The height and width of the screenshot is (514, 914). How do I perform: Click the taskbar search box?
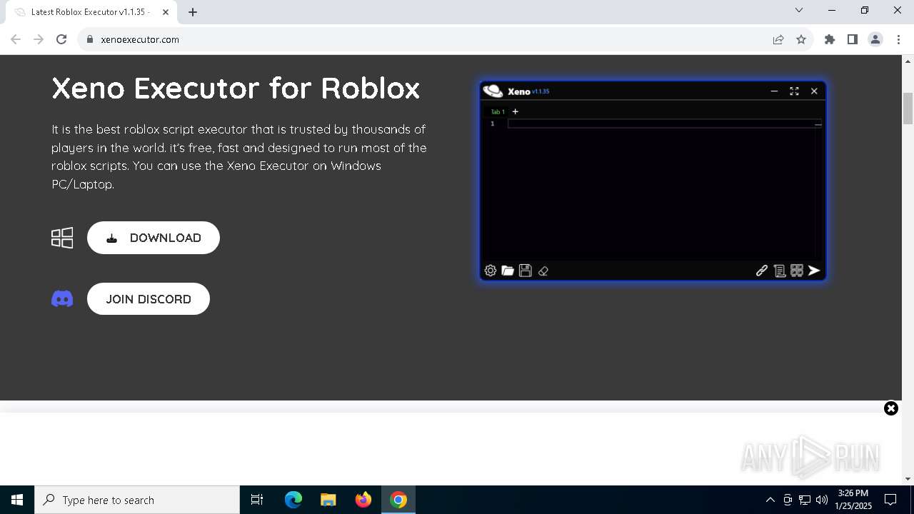point(137,500)
